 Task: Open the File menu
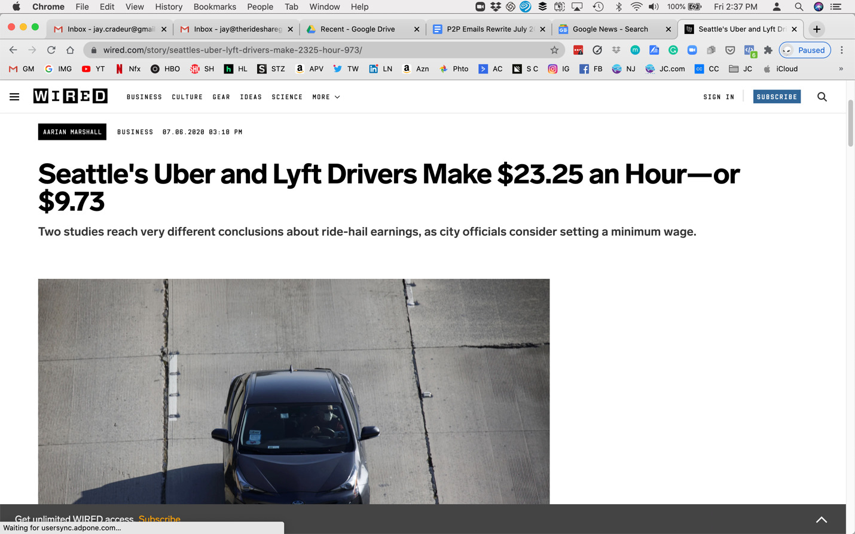[x=82, y=7]
